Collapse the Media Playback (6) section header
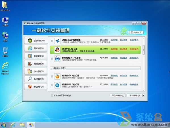The image size is (170, 128). point(95,68)
